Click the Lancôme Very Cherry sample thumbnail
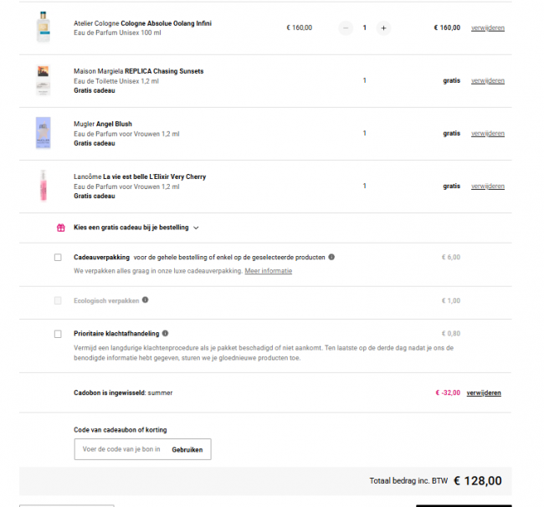 pyautogui.click(x=44, y=186)
